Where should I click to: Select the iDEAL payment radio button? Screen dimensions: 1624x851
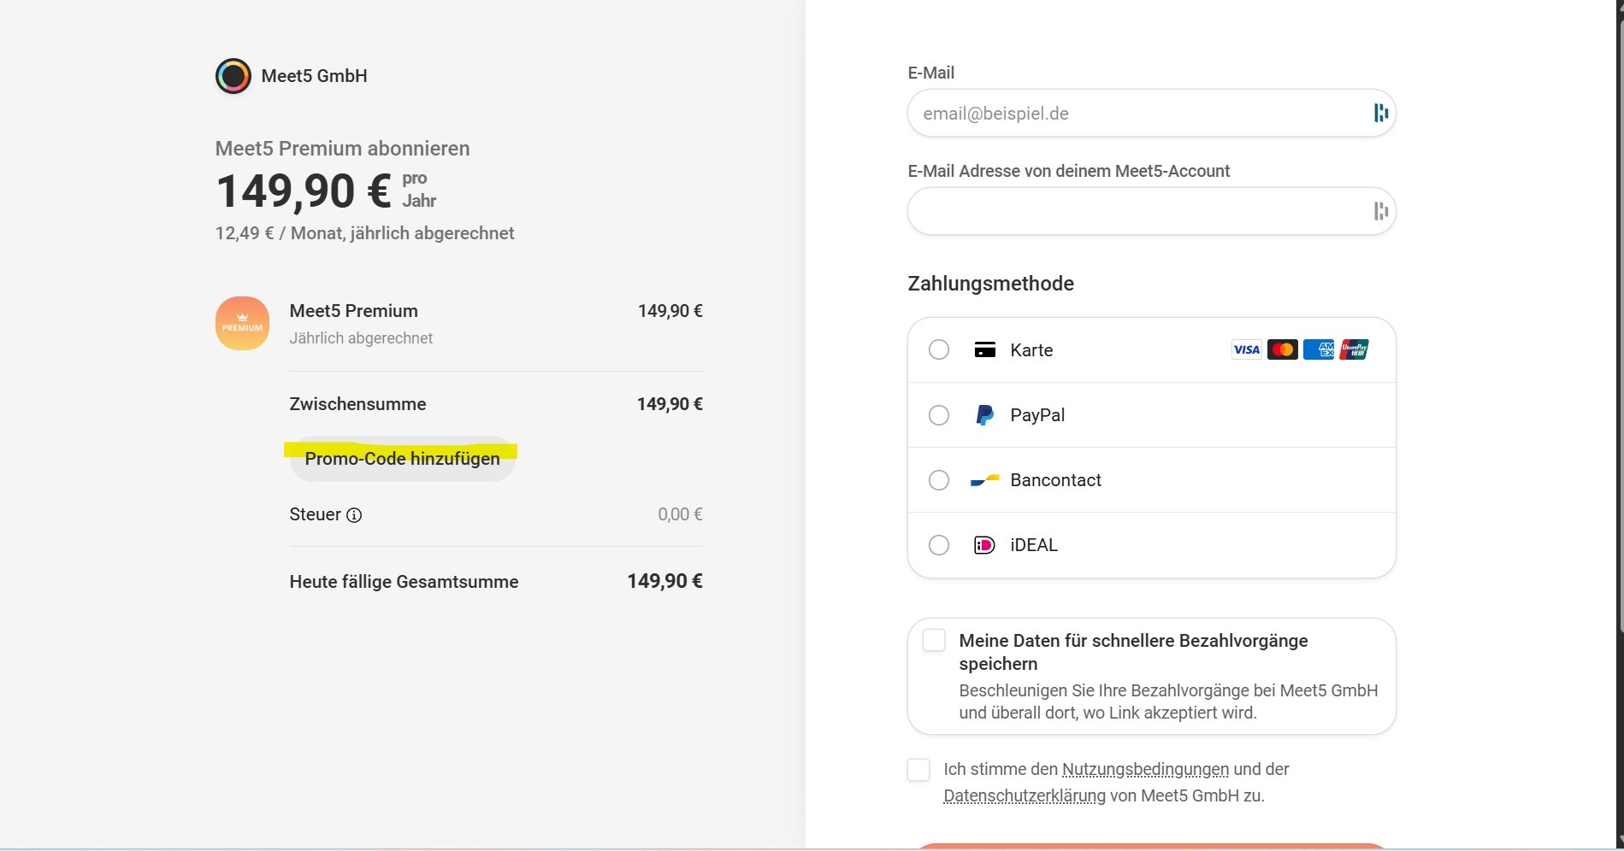tap(939, 545)
